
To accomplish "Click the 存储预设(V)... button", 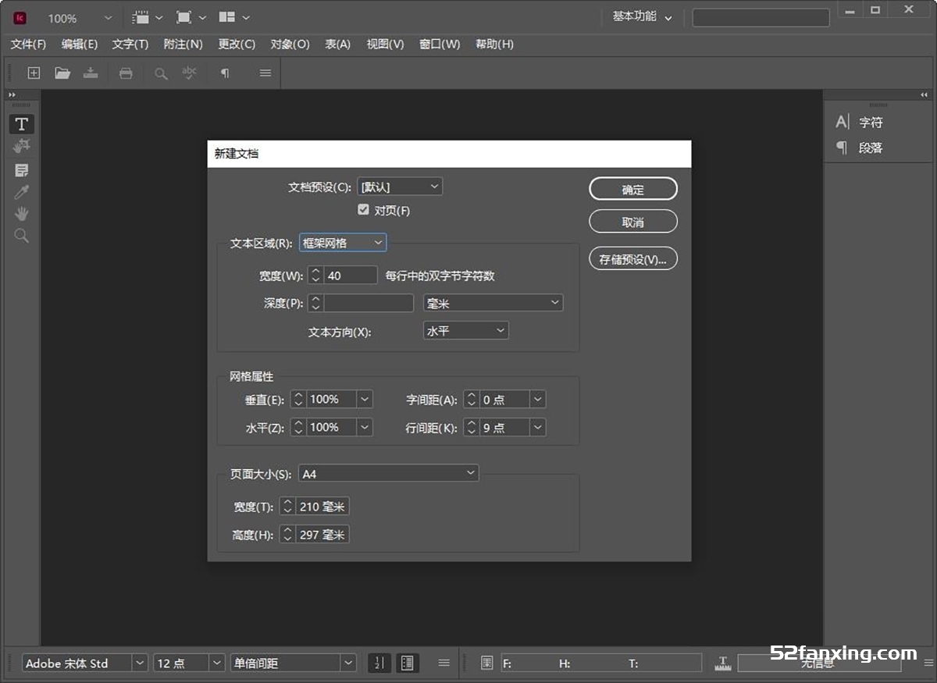I will pos(633,259).
